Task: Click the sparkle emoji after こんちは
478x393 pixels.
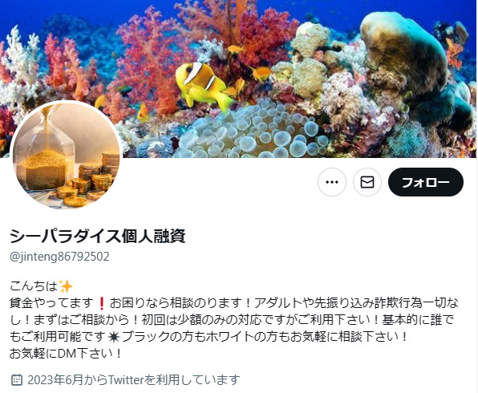Action: pyautogui.click(x=66, y=286)
